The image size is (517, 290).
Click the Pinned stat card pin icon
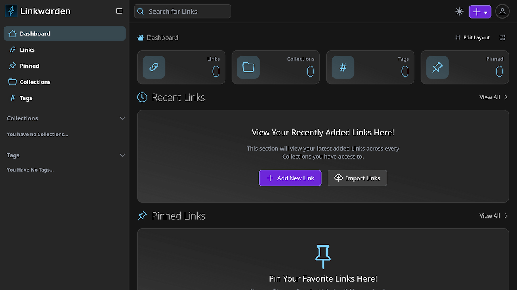(437, 67)
